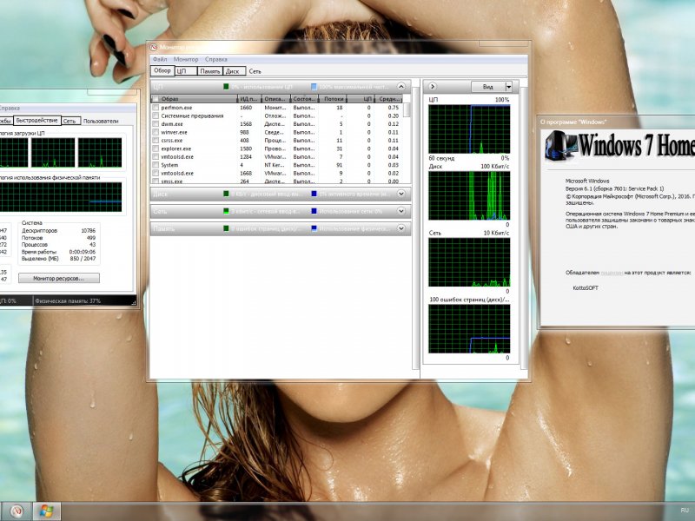Switch to the ЦП tab in Resource Monitor

[x=186, y=71]
